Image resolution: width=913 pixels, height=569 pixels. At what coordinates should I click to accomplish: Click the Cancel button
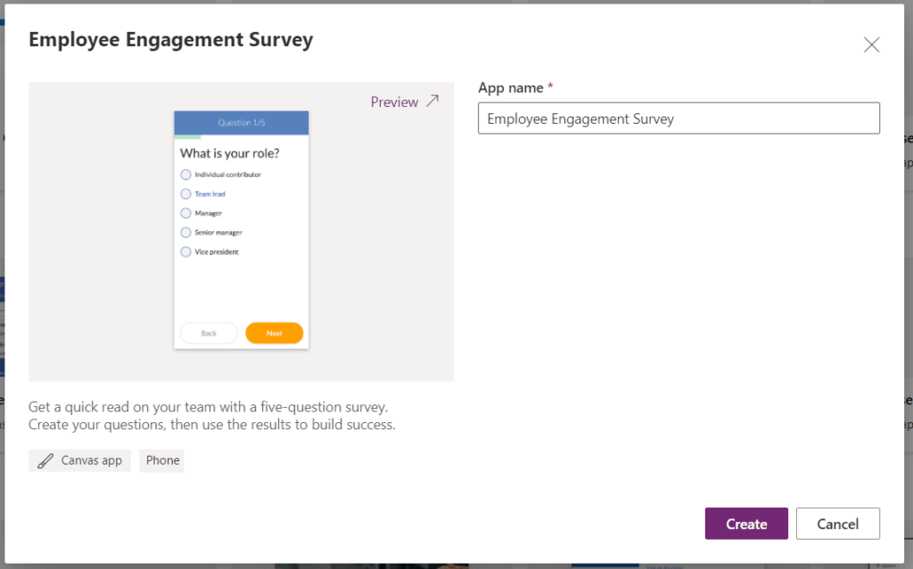[837, 524]
